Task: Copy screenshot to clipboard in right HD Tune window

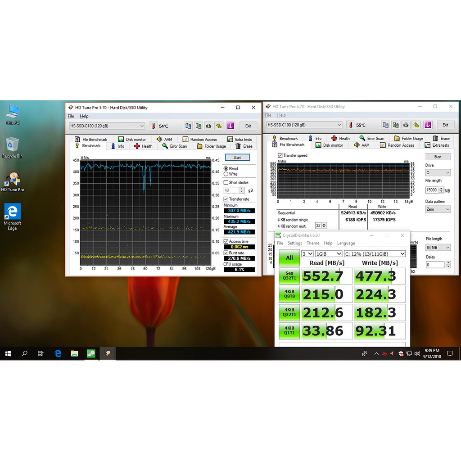Action: [x=396, y=125]
